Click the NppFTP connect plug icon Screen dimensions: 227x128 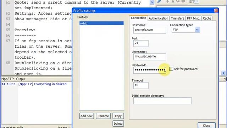click(159, 1)
